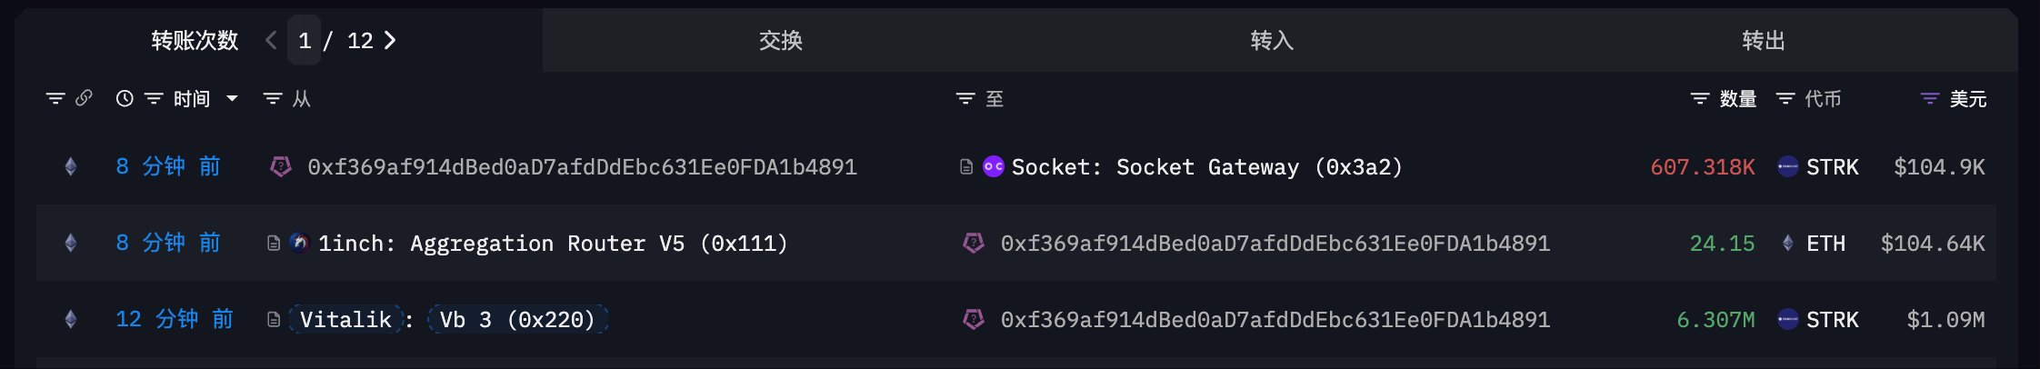
Task: Go to next page of transfers
Action: pos(390,40)
